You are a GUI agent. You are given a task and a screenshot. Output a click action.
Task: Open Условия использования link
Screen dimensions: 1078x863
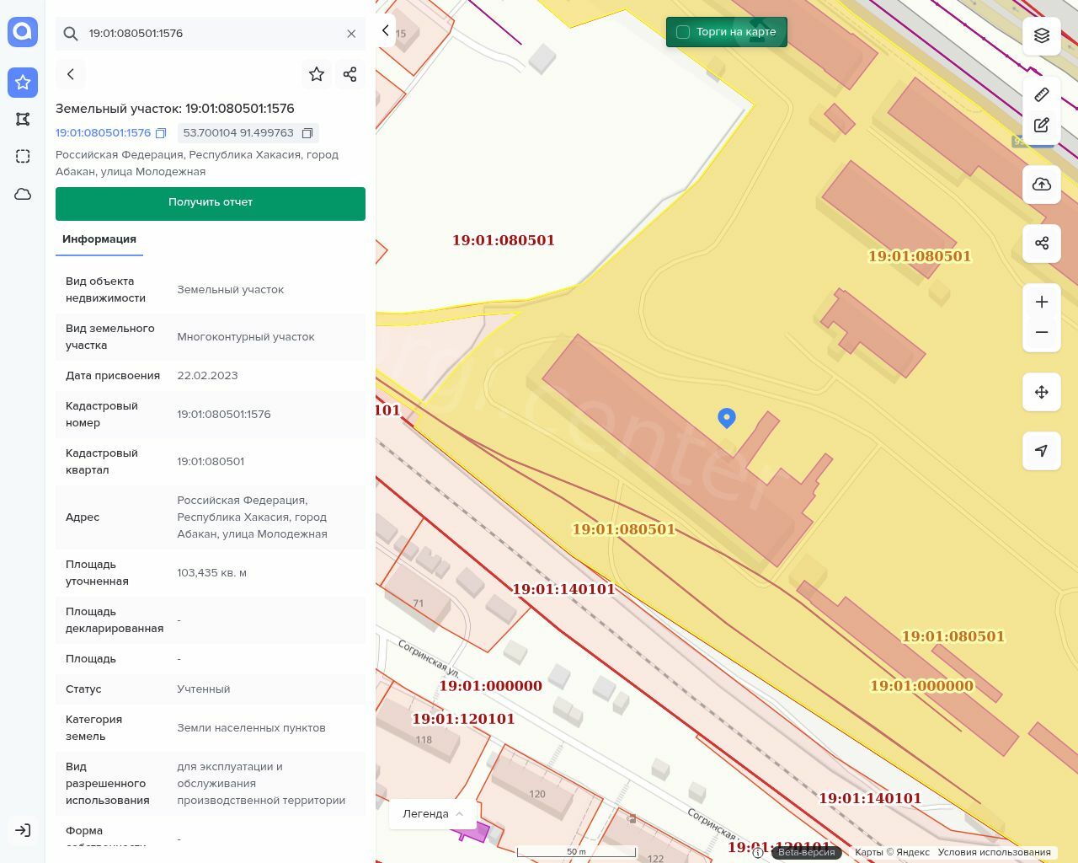(994, 852)
